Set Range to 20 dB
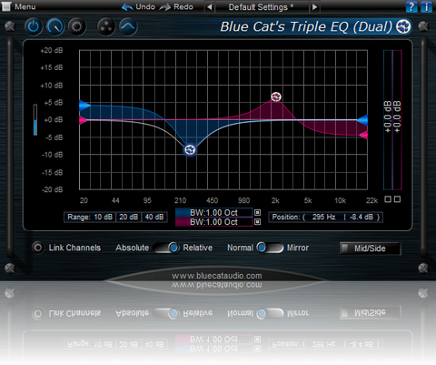This screenshot has width=436, height=365. [x=128, y=218]
